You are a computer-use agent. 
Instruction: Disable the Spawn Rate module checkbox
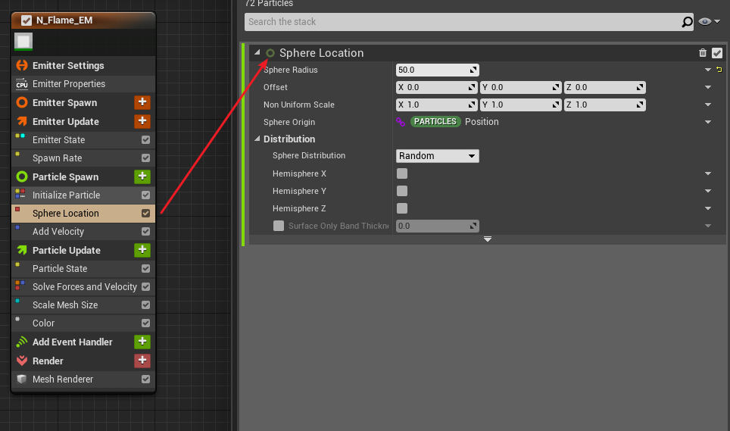click(145, 158)
